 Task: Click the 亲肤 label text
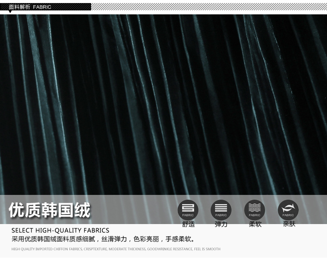tap(289, 224)
